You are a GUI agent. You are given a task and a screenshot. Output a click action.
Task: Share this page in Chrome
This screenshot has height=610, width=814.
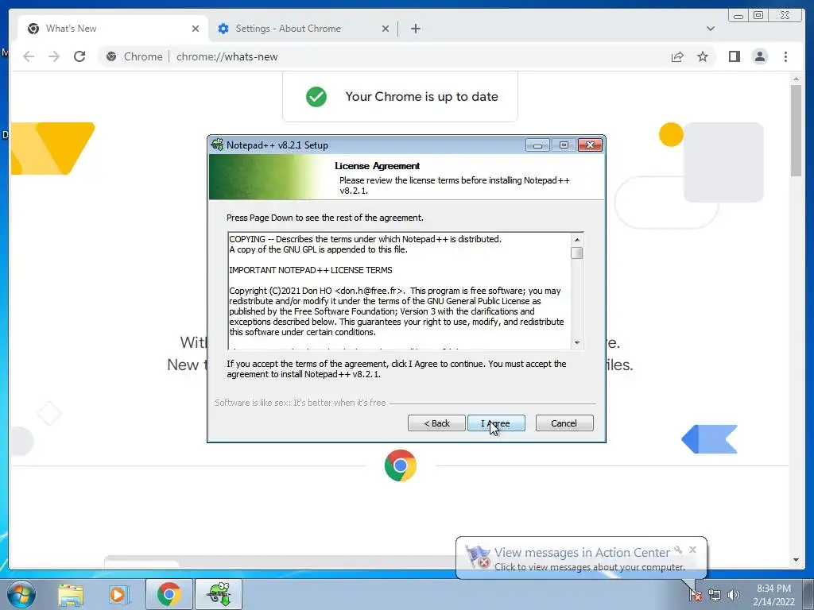click(x=677, y=56)
